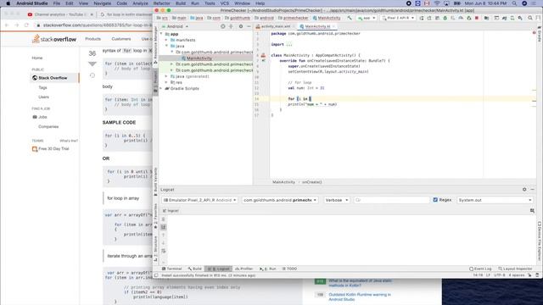The width and height of the screenshot is (543, 305).
Task: Click the down arrow icon in Logcat sidebar
Action: pyautogui.click(x=164, y=243)
